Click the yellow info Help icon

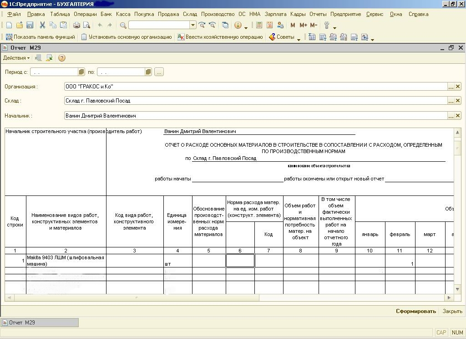coord(238,26)
